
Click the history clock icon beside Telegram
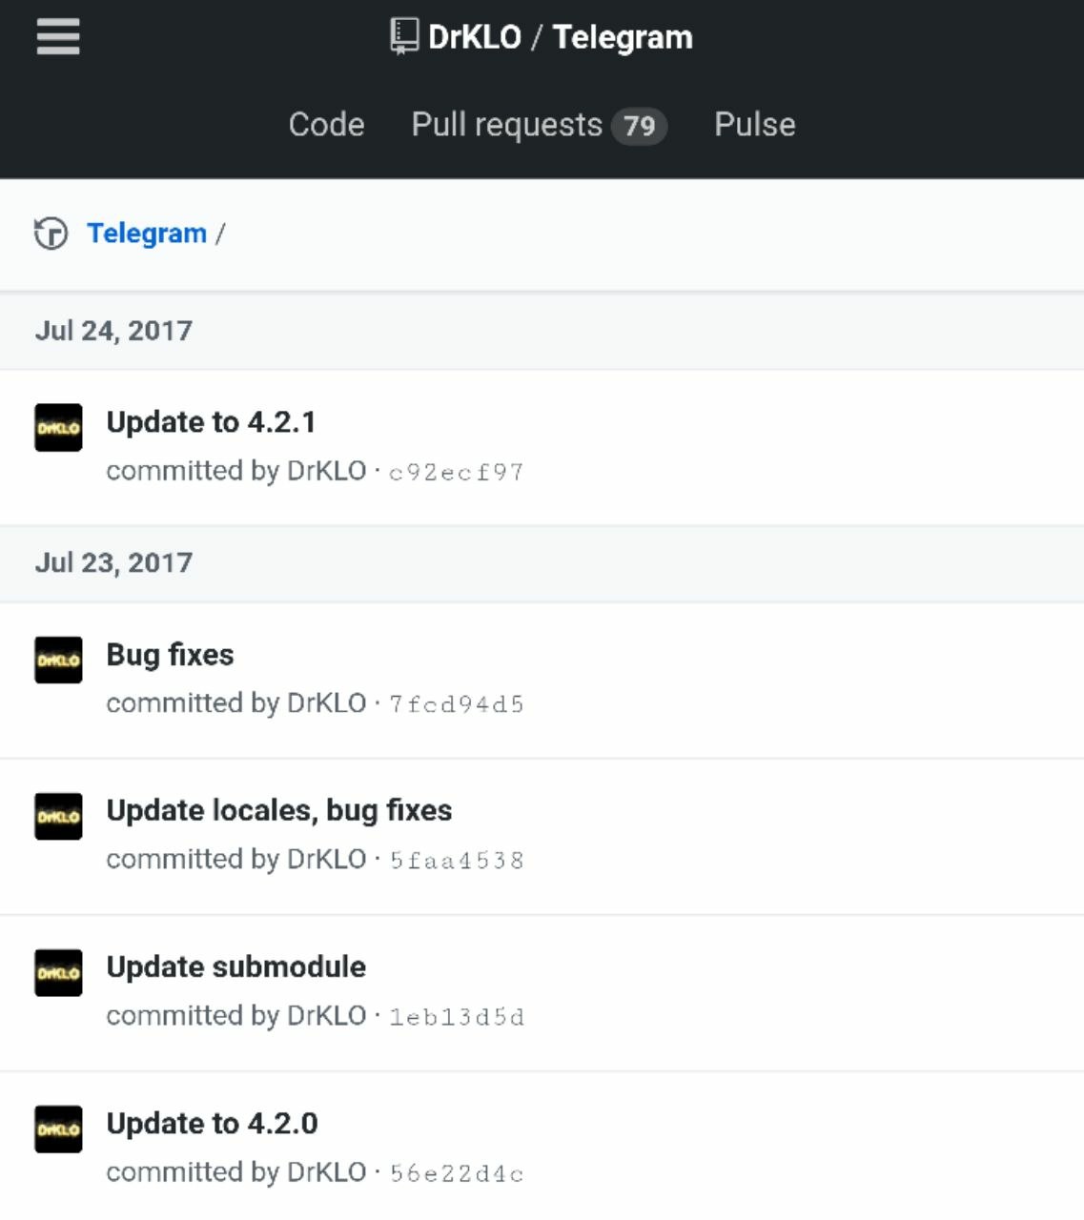coord(51,234)
